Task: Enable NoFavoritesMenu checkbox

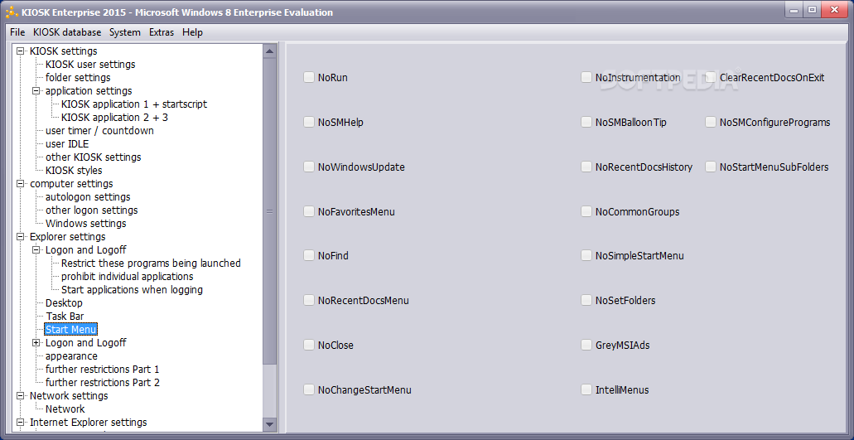Action: pos(309,211)
